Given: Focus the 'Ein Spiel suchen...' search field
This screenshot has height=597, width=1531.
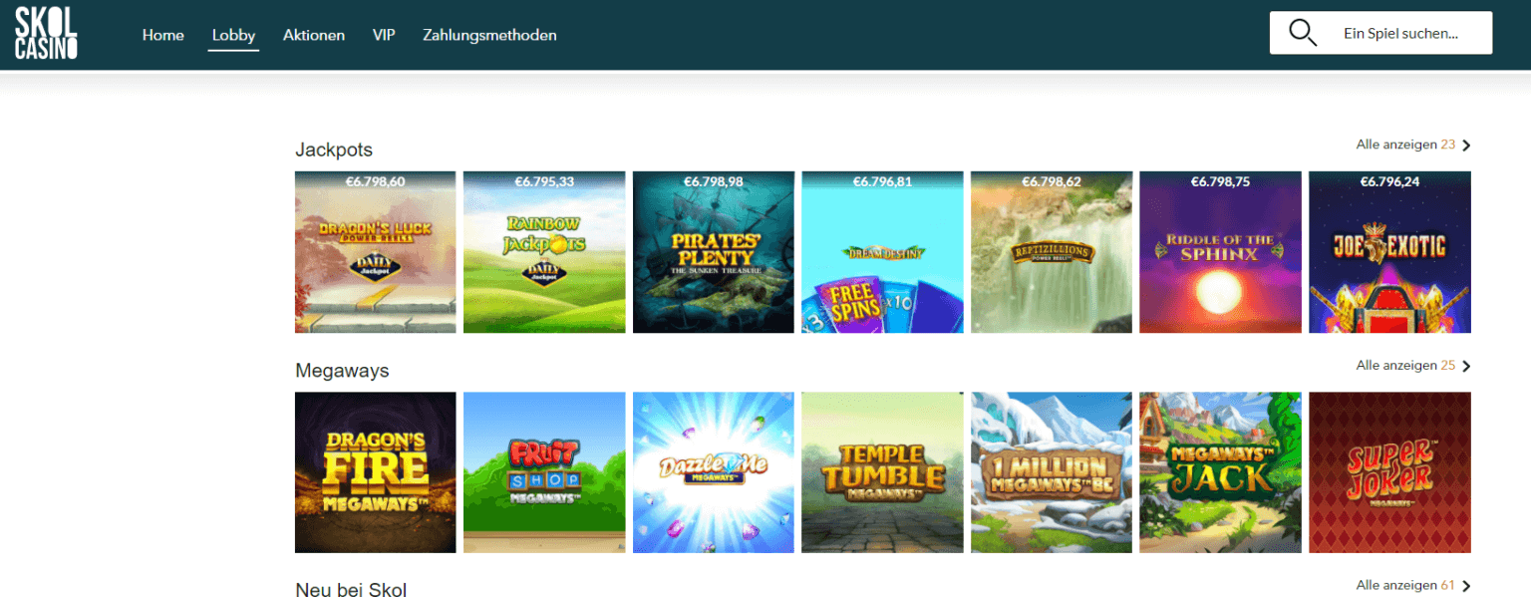Looking at the screenshot, I should pos(1380,33).
